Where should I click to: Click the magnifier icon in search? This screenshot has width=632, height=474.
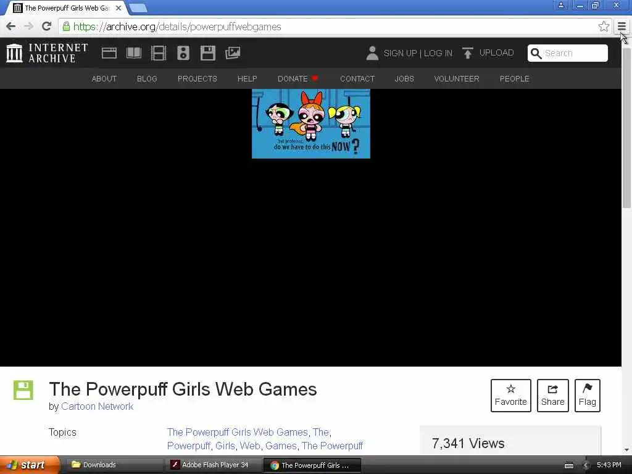click(536, 53)
